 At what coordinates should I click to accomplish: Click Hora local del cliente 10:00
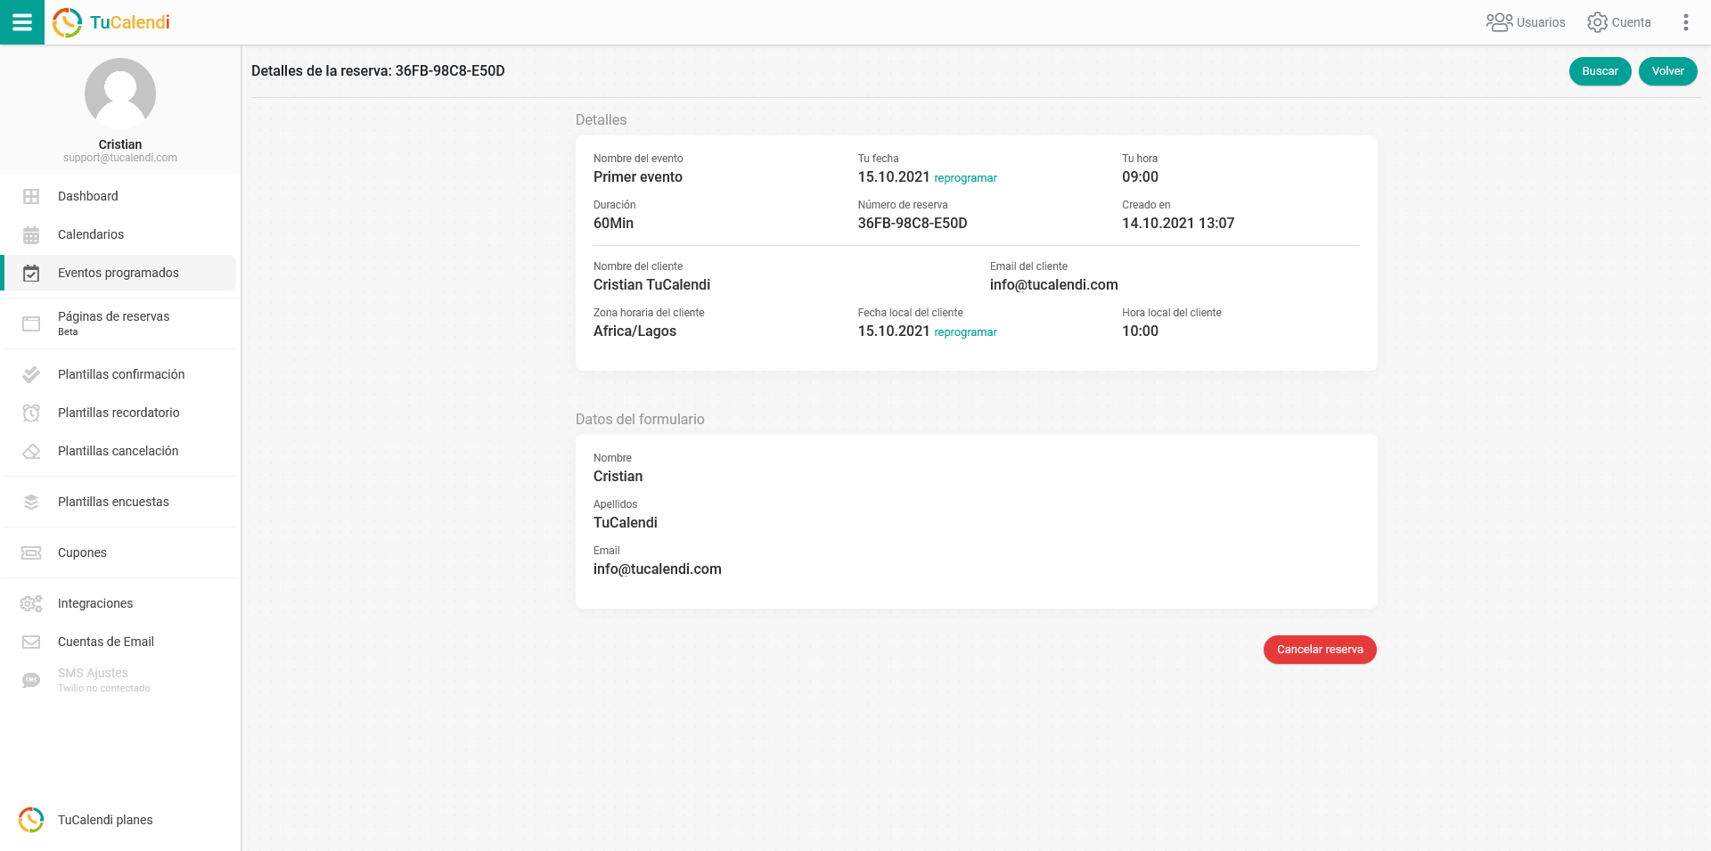click(1140, 331)
